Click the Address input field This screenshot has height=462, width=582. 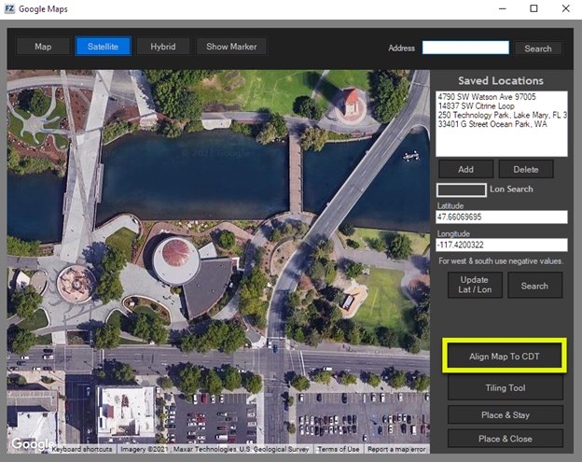[464, 48]
